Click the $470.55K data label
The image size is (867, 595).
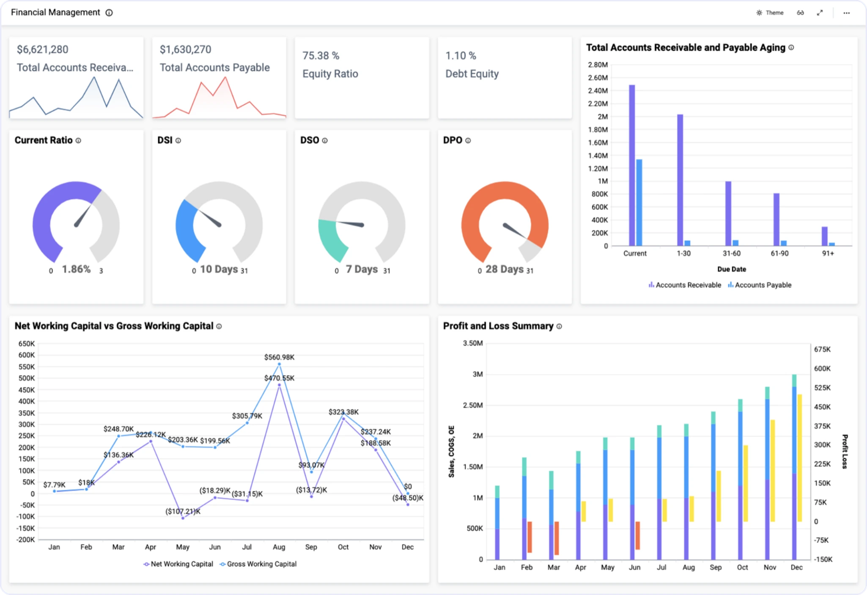tap(279, 378)
